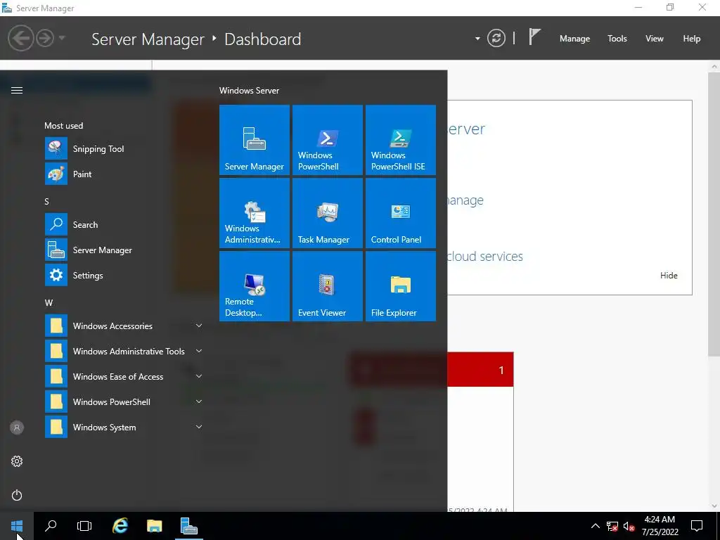Open the notifications flag in Server Manager

pos(534,37)
